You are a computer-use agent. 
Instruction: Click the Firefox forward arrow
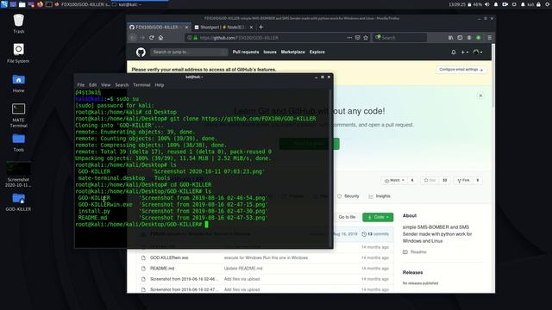[142, 38]
